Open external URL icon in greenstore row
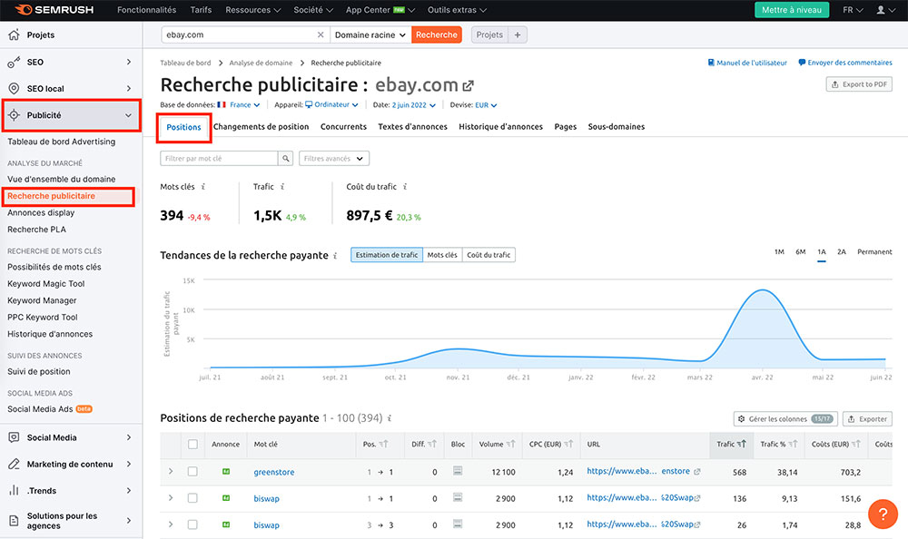Image resolution: width=908 pixels, height=539 pixels. pos(697,471)
